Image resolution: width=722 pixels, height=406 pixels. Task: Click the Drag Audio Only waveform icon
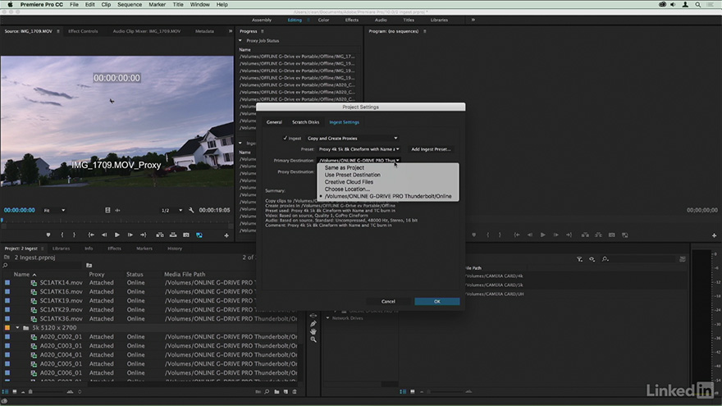[x=117, y=210]
